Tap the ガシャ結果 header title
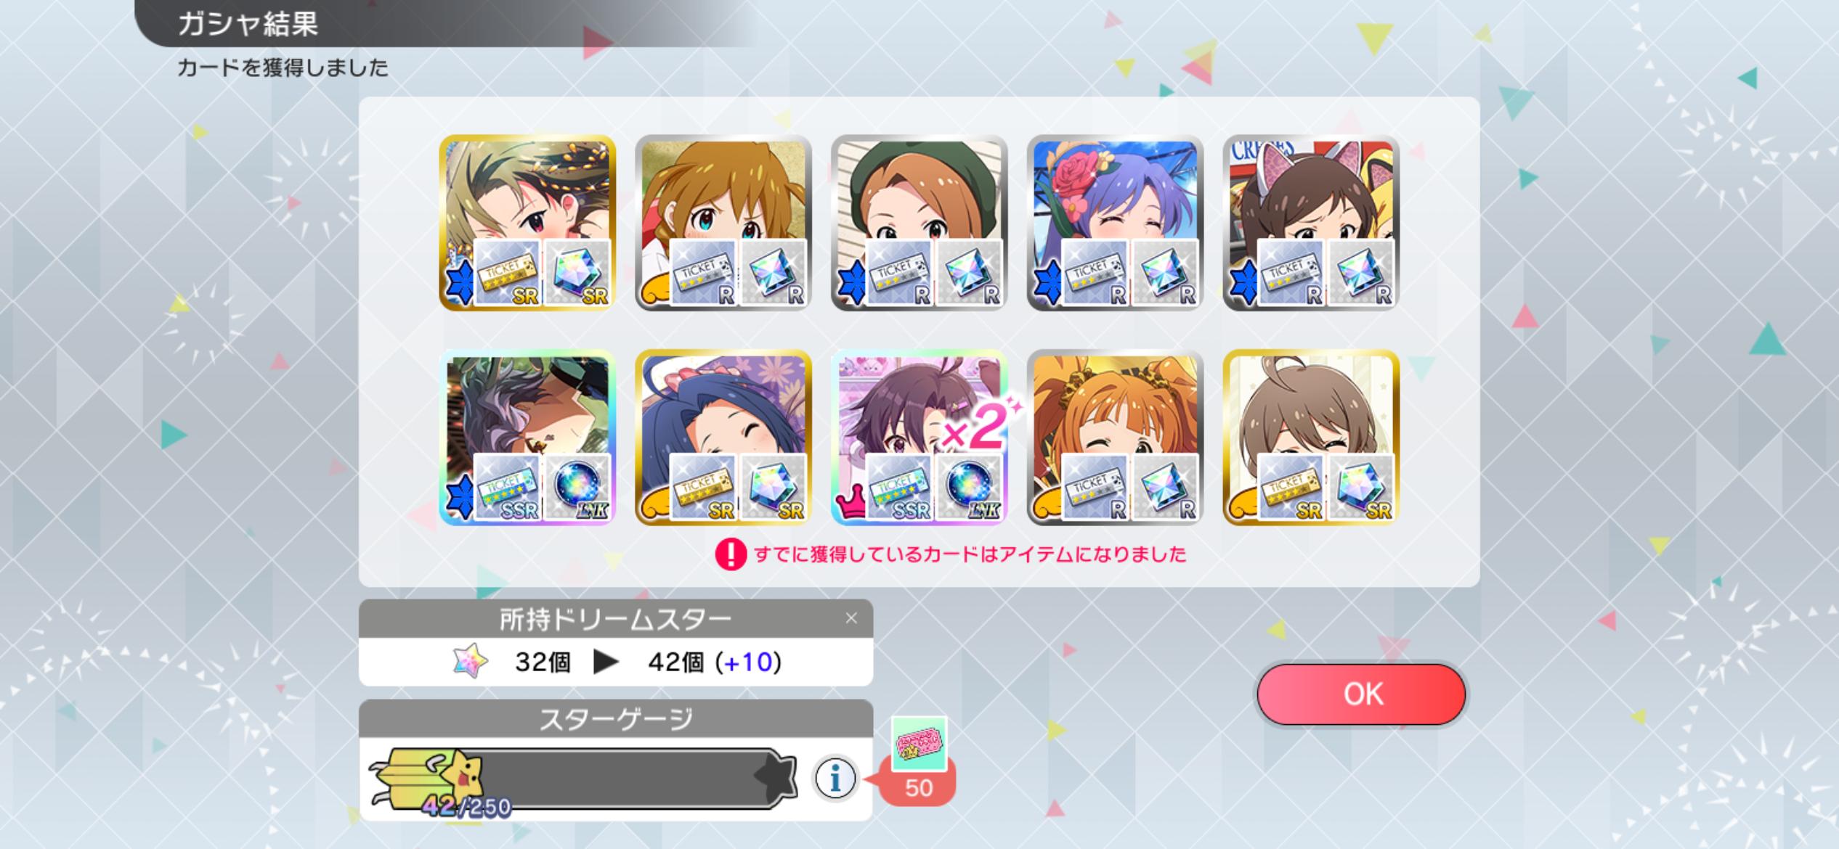Viewport: 1839px width, 849px height. click(248, 24)
